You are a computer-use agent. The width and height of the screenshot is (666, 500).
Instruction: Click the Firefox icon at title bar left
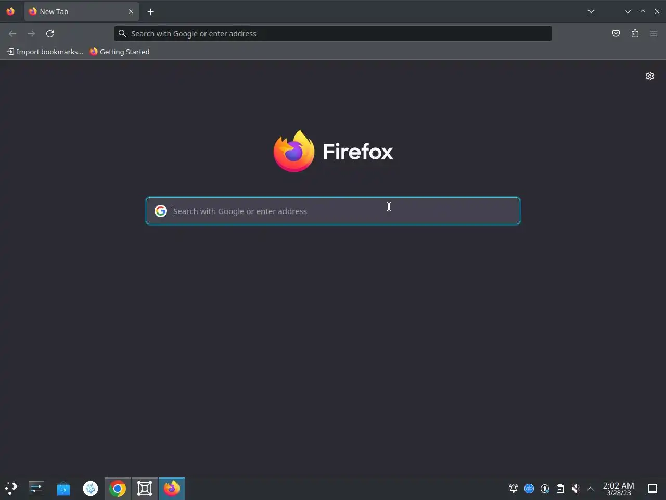pyautogui.click(x=10, y=11)
